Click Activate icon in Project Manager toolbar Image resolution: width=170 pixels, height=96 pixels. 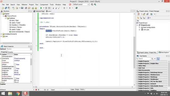coord(139,14)
